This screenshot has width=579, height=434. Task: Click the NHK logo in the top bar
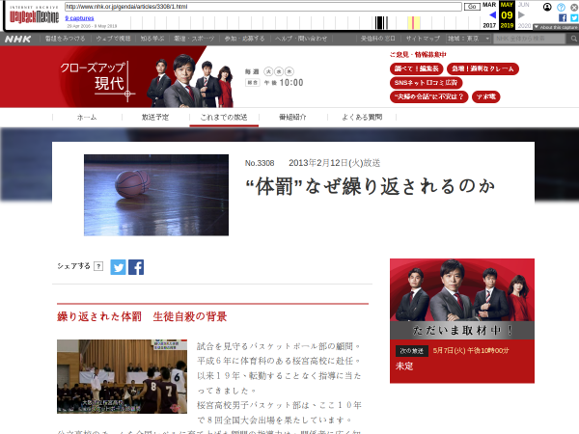coord(17,39)
